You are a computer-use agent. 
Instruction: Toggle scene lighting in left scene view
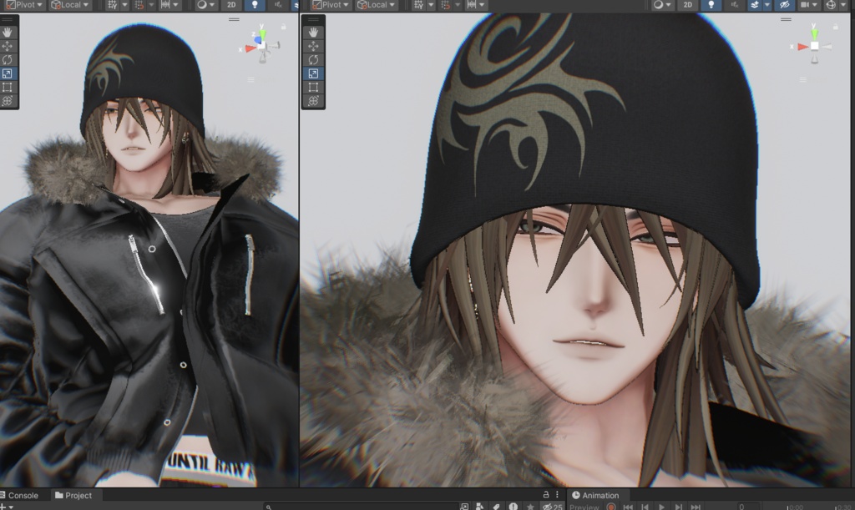click(x=255, y=5)
